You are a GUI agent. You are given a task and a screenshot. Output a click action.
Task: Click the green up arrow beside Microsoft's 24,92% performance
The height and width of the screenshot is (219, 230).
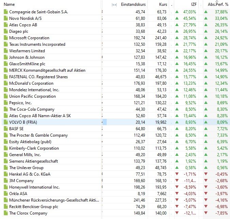pyautogui.click(x=206, y=38)
